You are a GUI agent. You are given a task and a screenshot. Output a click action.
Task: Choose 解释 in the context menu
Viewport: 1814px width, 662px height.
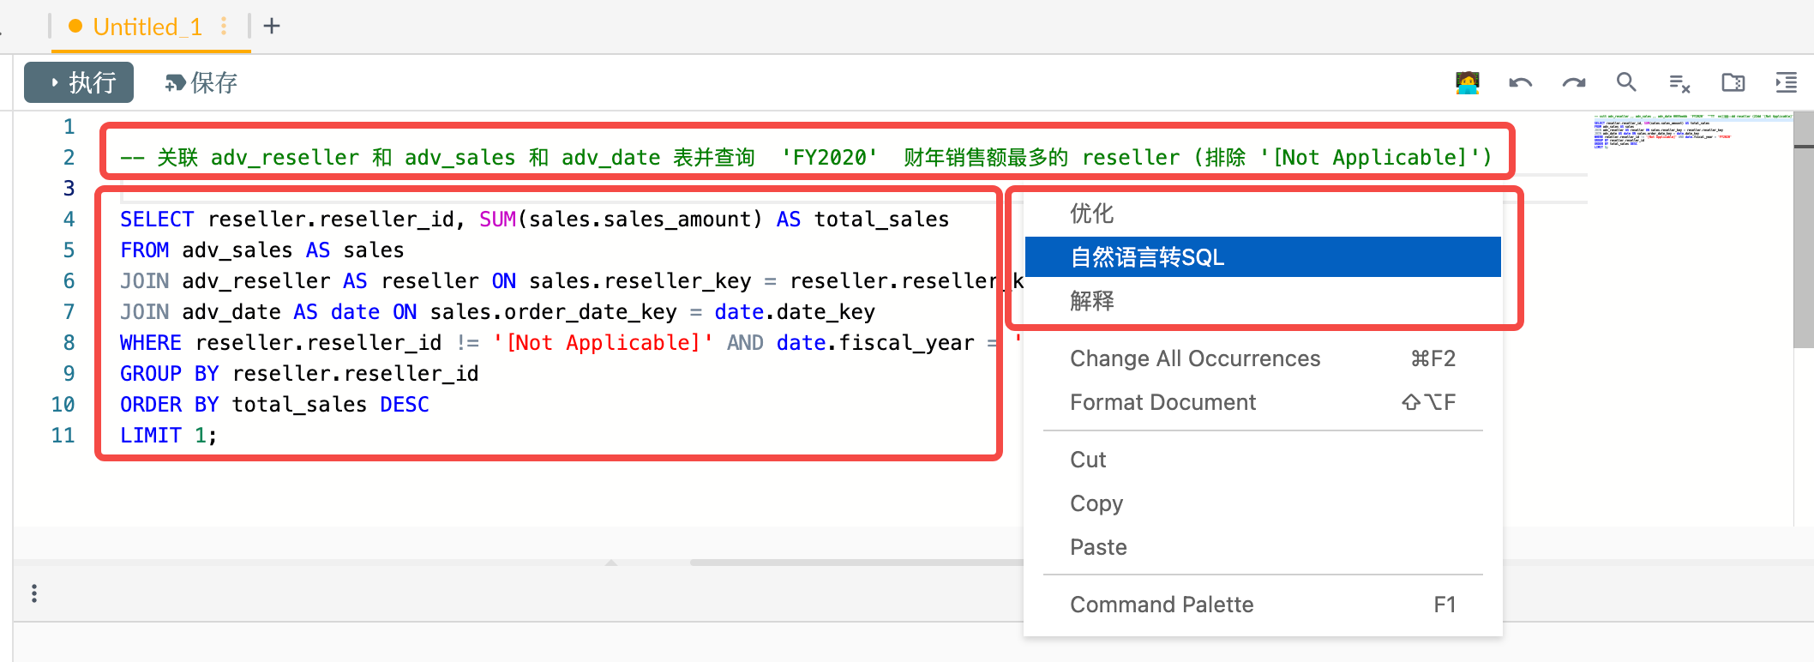(x=1091, y=301)
